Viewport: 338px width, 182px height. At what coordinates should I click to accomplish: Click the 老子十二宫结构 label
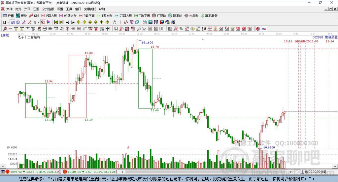pyautogui.click(x=29, y=37)
